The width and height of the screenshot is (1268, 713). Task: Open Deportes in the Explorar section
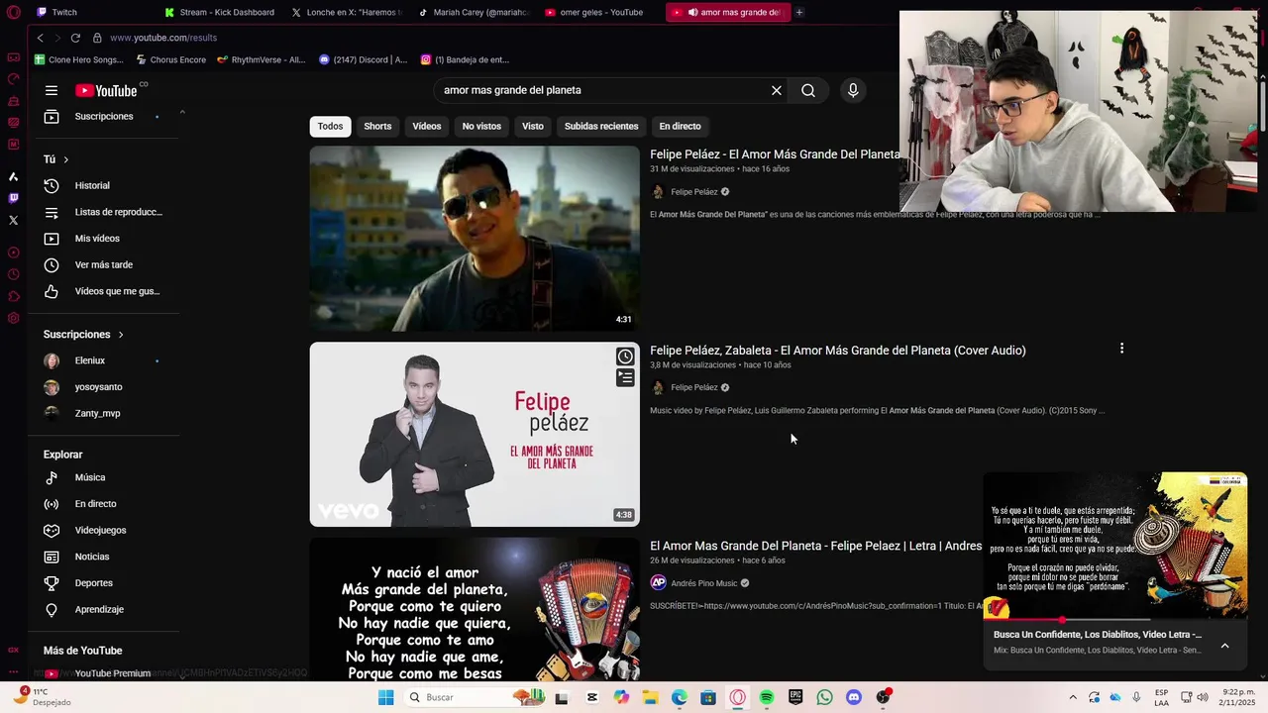103,583
